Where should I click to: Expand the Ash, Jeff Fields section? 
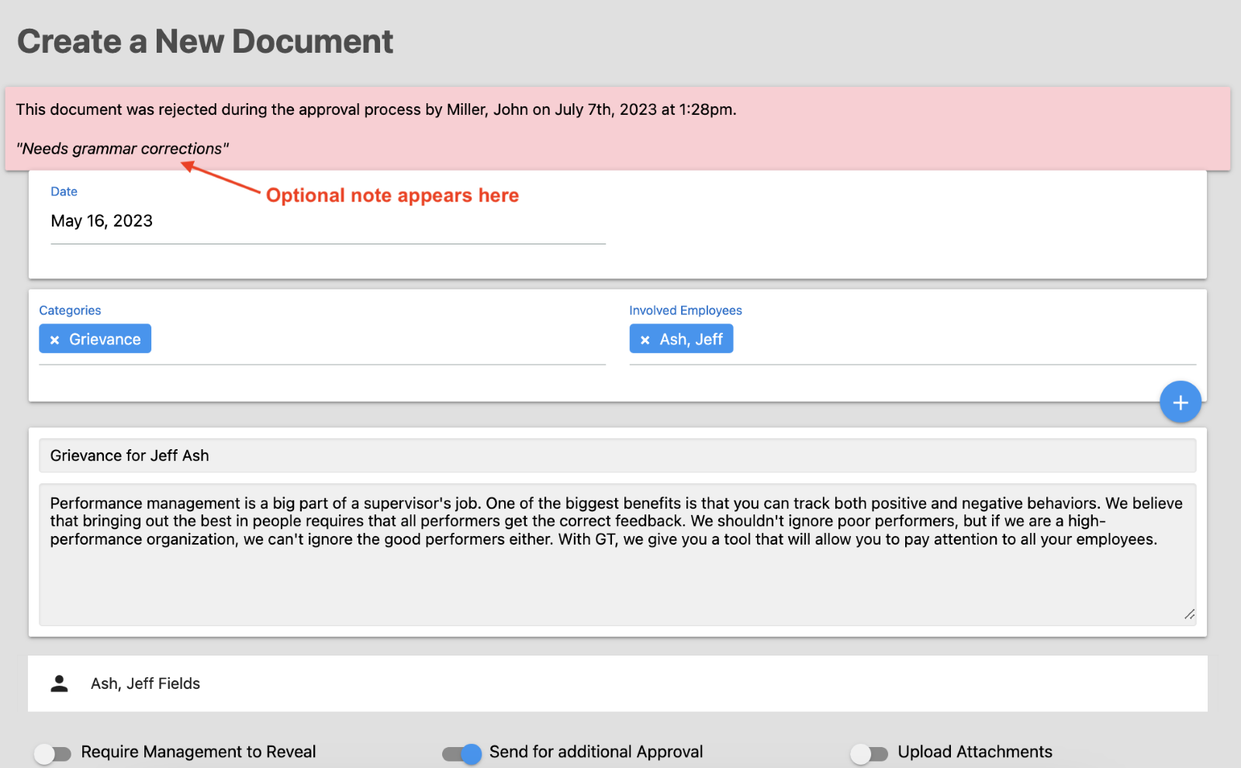145,683
